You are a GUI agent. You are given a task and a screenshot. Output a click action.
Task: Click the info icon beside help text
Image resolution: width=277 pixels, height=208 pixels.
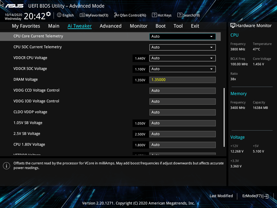tap(6, 166)
